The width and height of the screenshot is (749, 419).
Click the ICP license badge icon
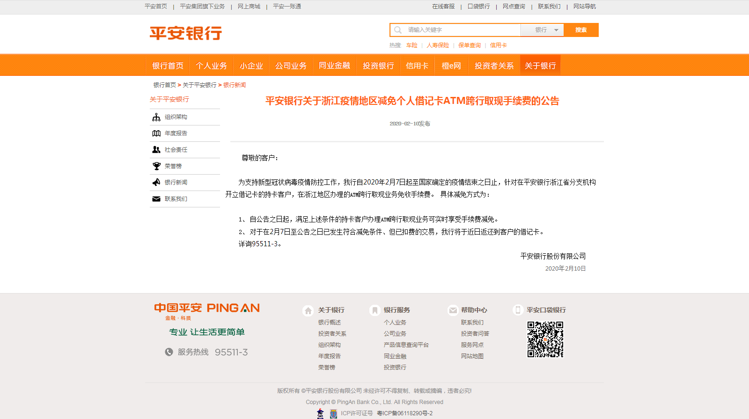pyautogui.click(x=320, y=413)
